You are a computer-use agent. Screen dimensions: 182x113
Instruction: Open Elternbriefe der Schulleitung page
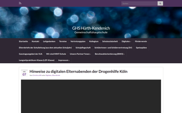pyautogui.click(x=45, y=48)
